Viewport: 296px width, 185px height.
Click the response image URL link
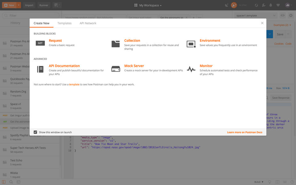pos(145,147)
